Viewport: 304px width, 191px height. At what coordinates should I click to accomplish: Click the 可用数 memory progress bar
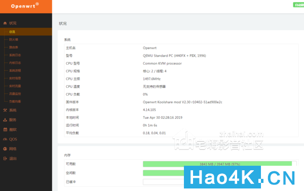220,164
